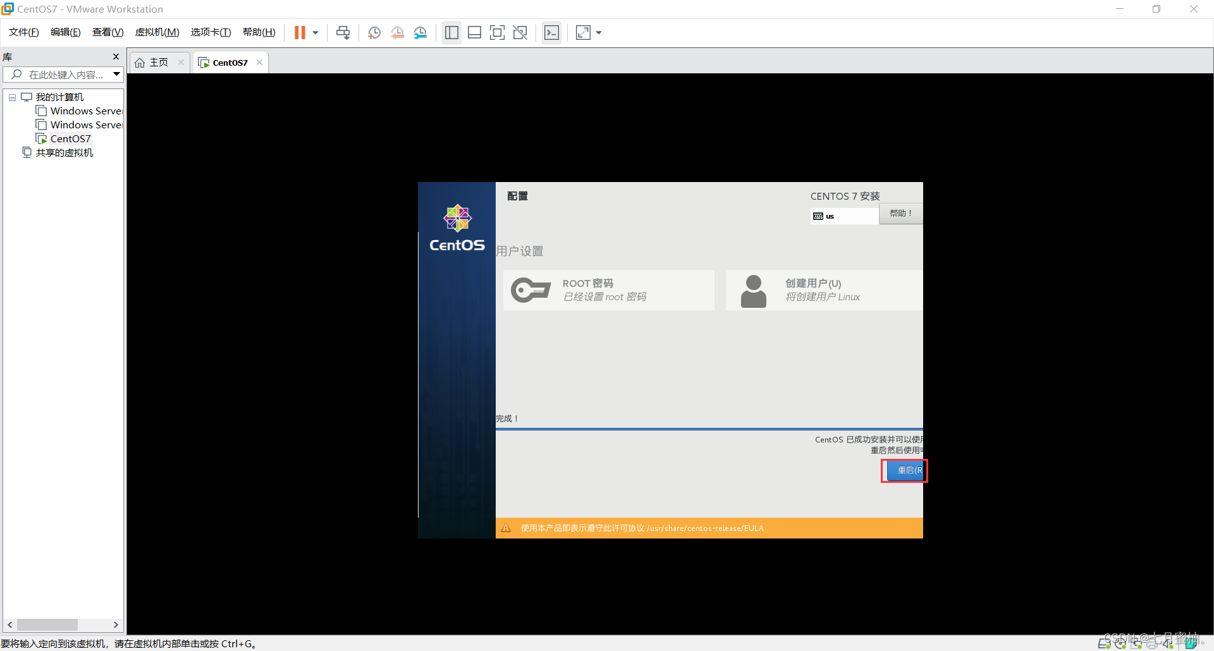Click the 帮助! help button in installer

click(x=900, y=214)
